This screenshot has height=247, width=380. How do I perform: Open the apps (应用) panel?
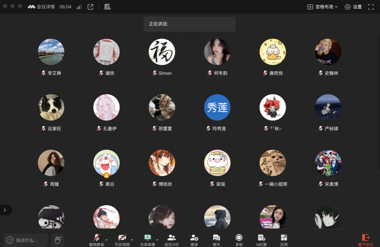coord(284,239)
